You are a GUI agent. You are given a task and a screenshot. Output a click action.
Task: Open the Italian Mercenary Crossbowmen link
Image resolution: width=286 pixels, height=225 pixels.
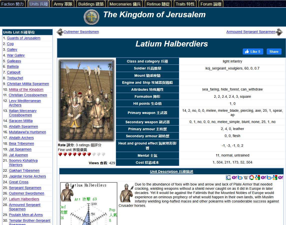click(x=23, y=113)
